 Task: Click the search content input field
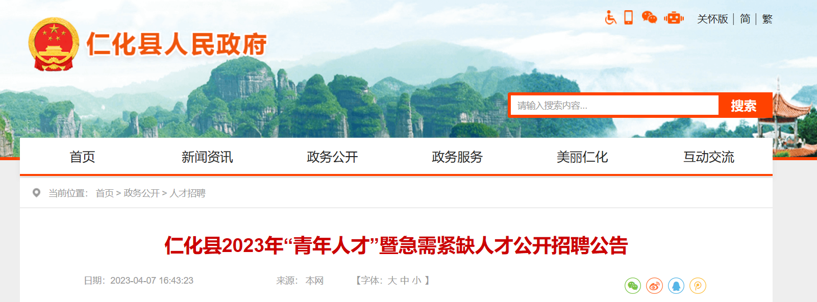(x=614, y=106)
